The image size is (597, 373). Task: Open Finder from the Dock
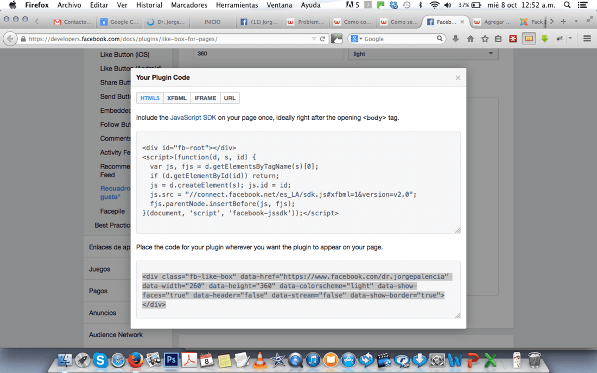pos(65,359)
